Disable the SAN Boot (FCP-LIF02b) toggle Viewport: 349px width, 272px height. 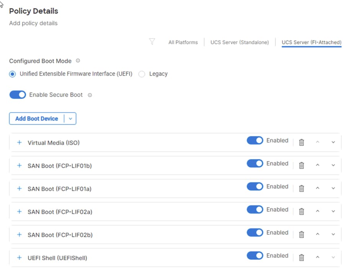(255, 233)
